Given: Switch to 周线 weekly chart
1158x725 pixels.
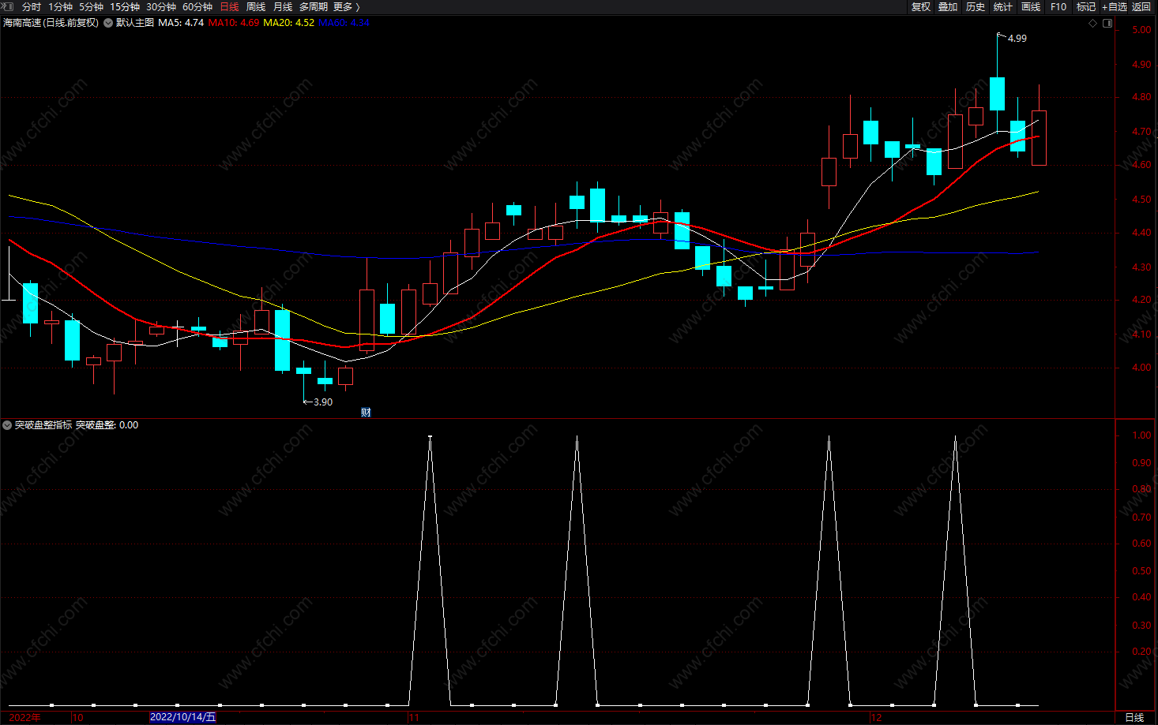Looking at the screenshot, I should click(x=256, y=6).
